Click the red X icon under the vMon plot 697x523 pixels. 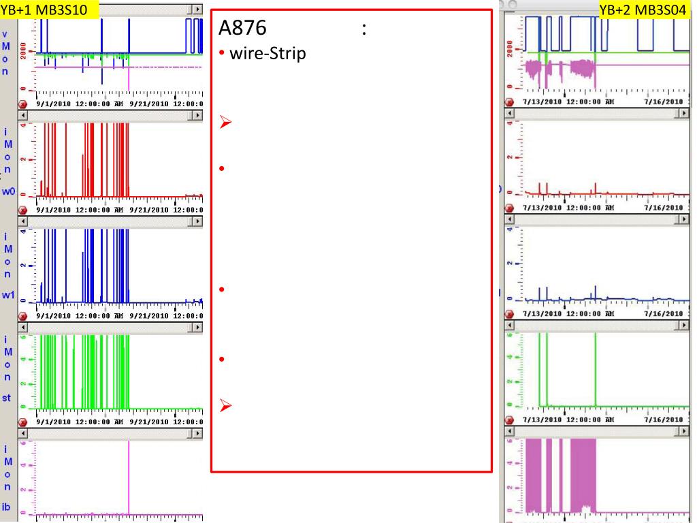click(x=22, y=104)
